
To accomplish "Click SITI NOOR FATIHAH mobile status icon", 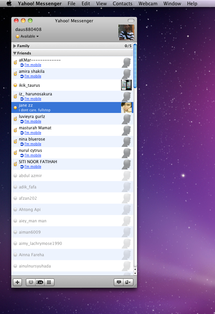I will tap(15, 164).
